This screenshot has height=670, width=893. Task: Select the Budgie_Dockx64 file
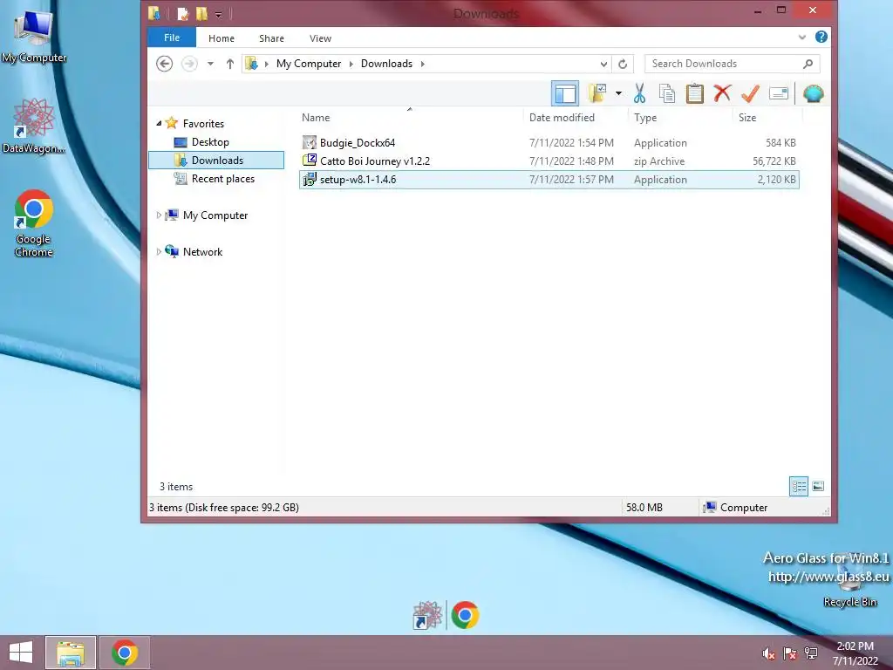click(x=549, y=142)
